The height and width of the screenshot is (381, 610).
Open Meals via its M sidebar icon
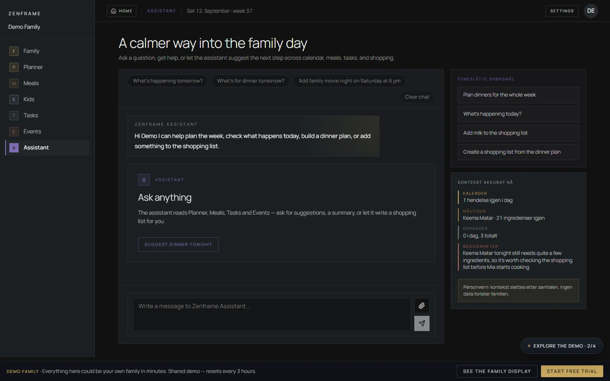tap(14, 83)
